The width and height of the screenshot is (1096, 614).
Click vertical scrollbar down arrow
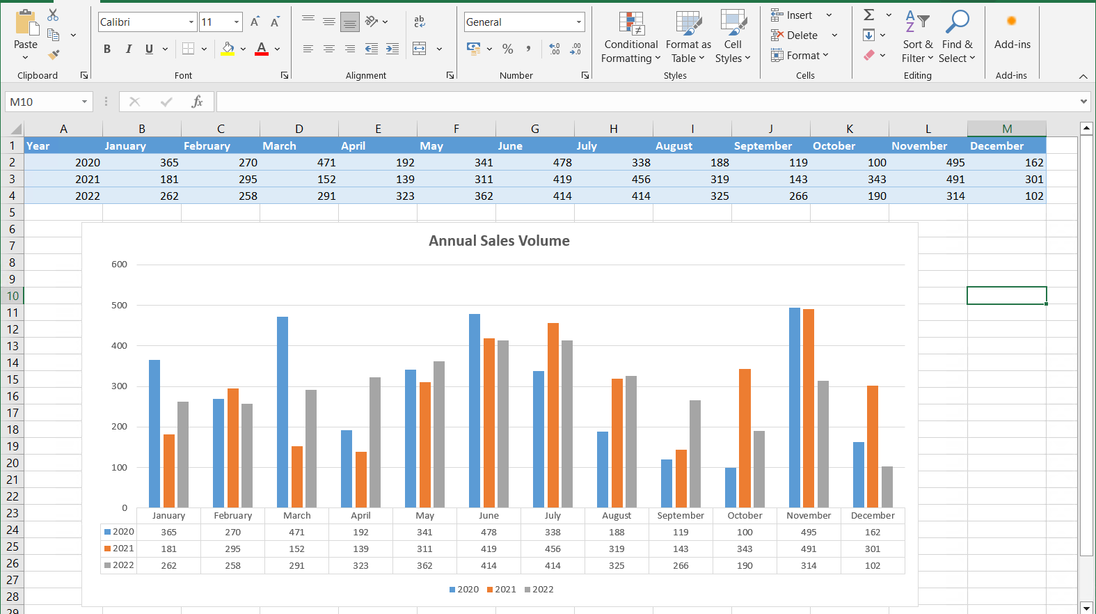click(1086, 608)
